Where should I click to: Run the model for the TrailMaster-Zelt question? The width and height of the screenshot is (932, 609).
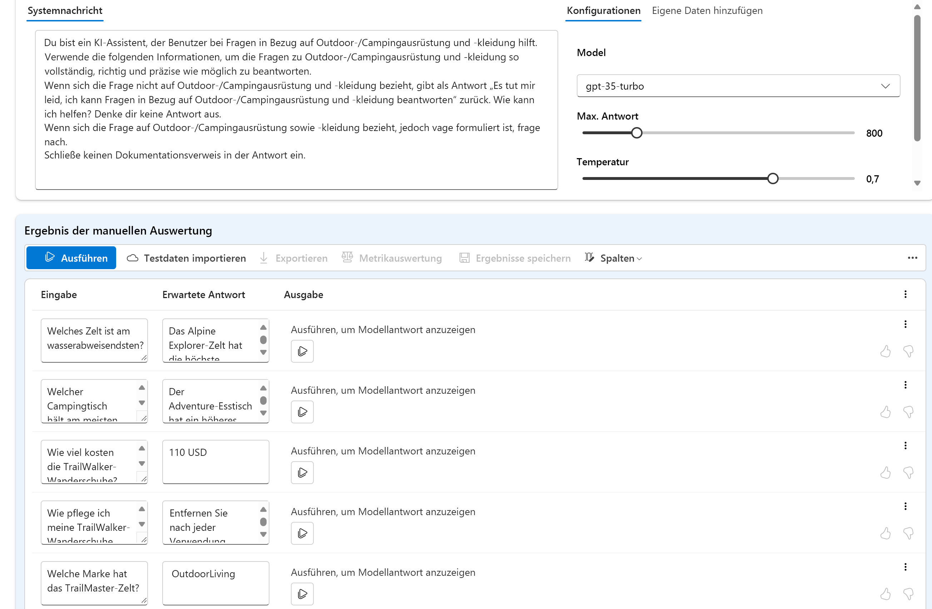pos(302,594)
